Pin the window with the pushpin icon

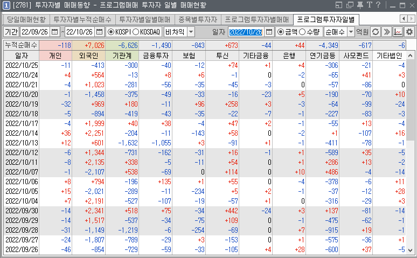pyautogui.click(x=360, y=5)
